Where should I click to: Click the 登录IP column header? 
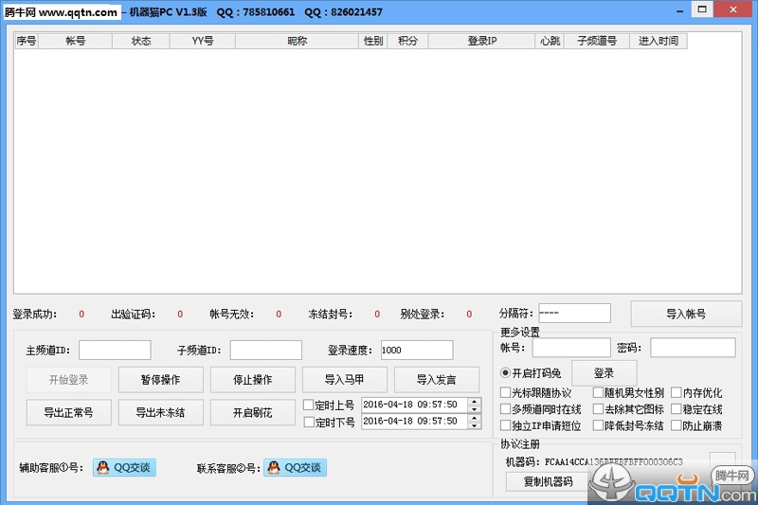(481, 42)
